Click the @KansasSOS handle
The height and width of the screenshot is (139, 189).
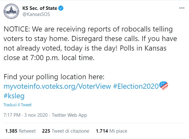(x=36, y=14)
